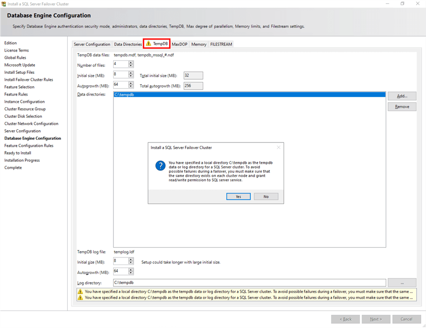Click the Total autogrowth field
Viewport: 426px width, 328px height.
(193, 86)
